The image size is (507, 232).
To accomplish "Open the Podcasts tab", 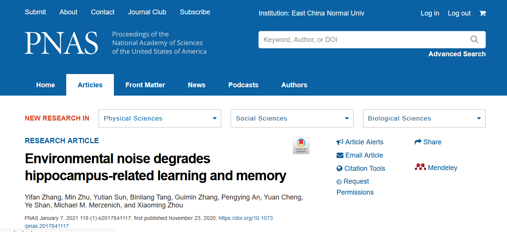I will [243, 85].
